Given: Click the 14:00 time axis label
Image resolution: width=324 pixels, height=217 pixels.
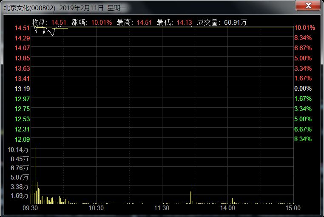Looking at the screenshot, I should (x=228, y=208).
